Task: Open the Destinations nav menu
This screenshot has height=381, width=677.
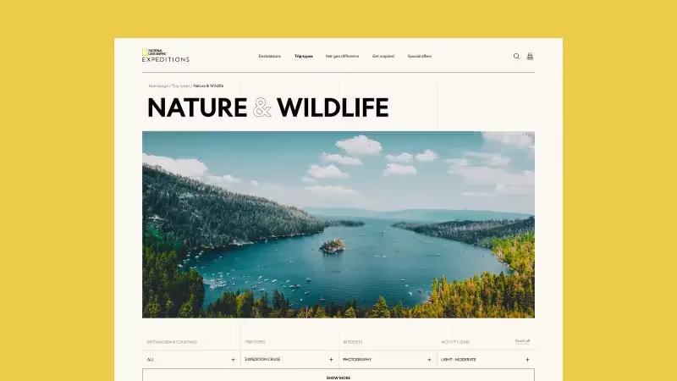Action: 269,56
